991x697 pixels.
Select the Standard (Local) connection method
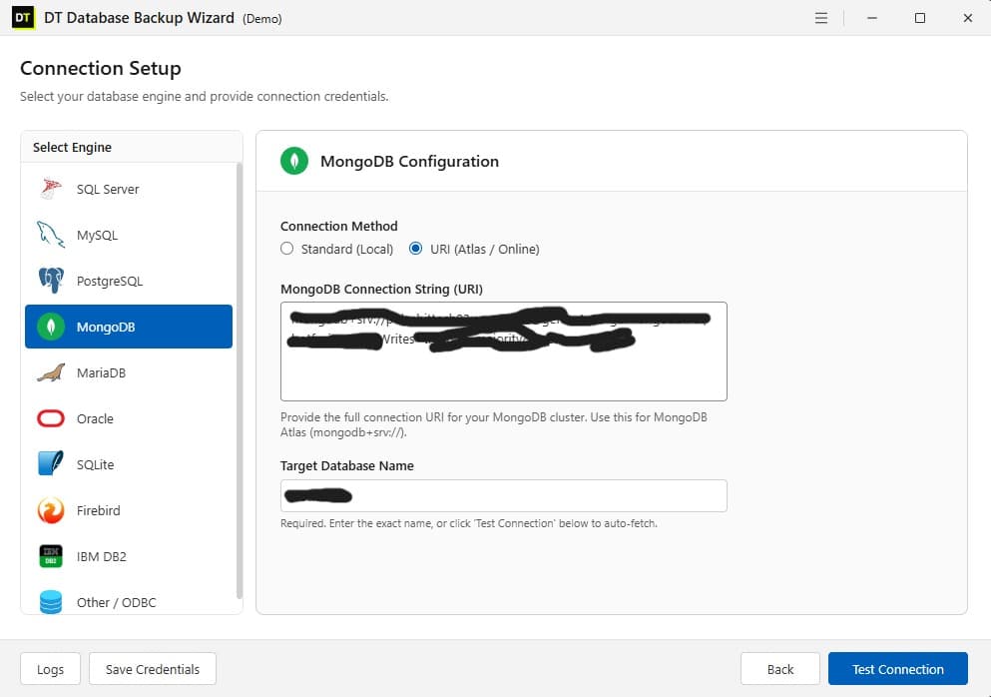pos(287,249)
